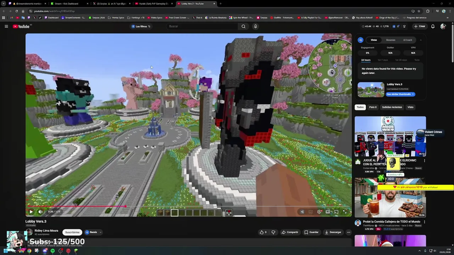Open the player settings gear

[x=319, y=212]
